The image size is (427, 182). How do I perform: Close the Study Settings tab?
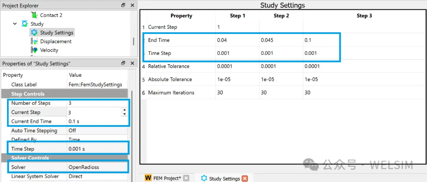click(x=245, y=178)
